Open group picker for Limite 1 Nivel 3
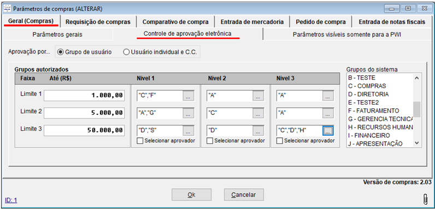435x209 pixels. click(x=328, y=96)
